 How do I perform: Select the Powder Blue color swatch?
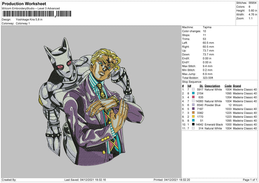[x=193, y=105]
